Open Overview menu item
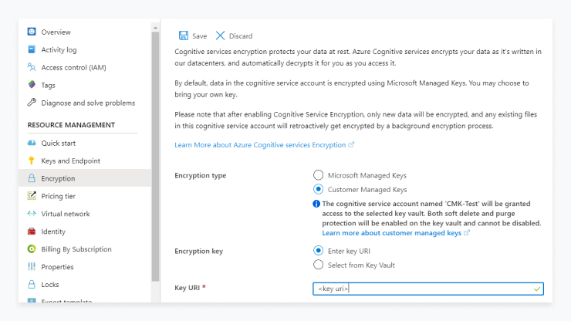 pos(56,32)
